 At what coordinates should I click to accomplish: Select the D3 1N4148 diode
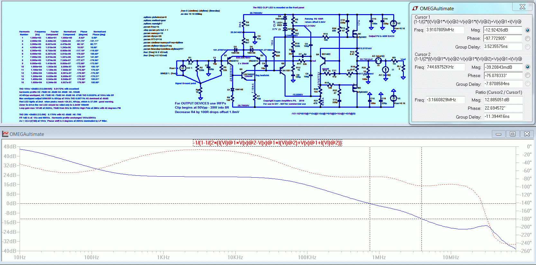point(251,50)
